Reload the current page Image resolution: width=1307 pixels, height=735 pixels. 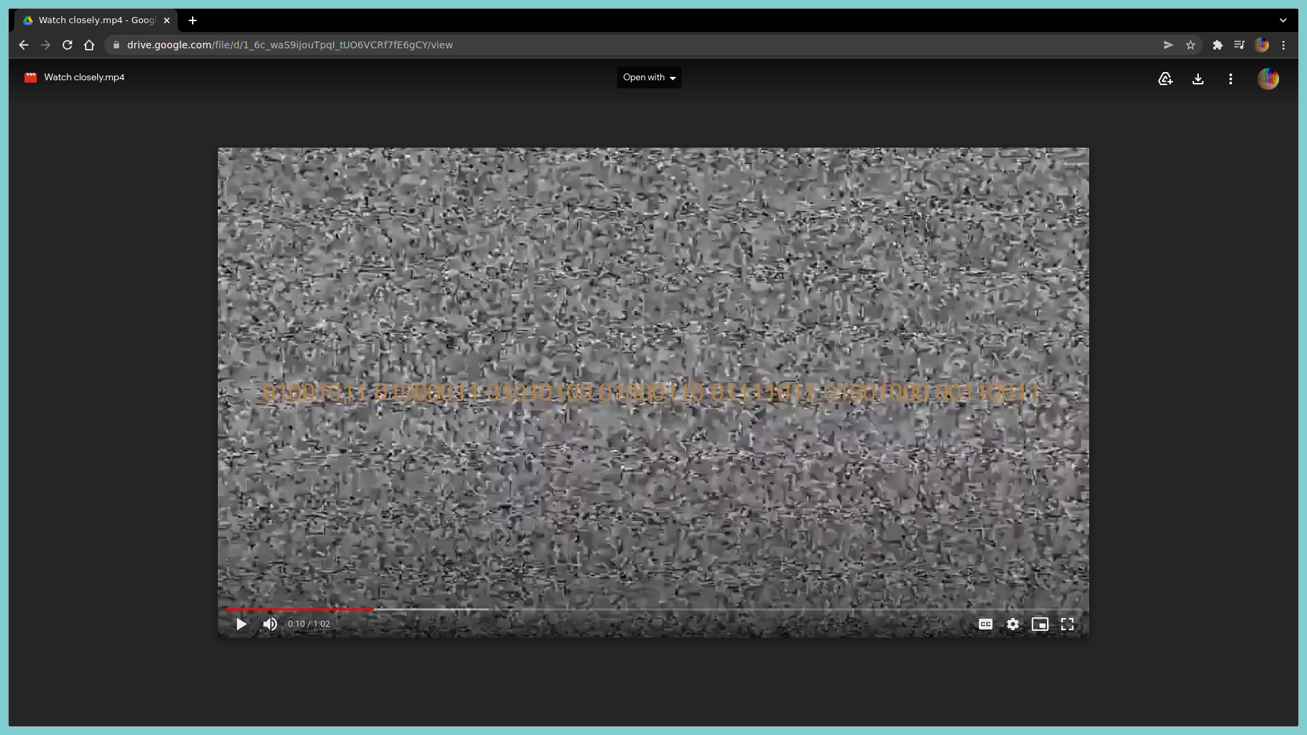click(x=67, y=45)
